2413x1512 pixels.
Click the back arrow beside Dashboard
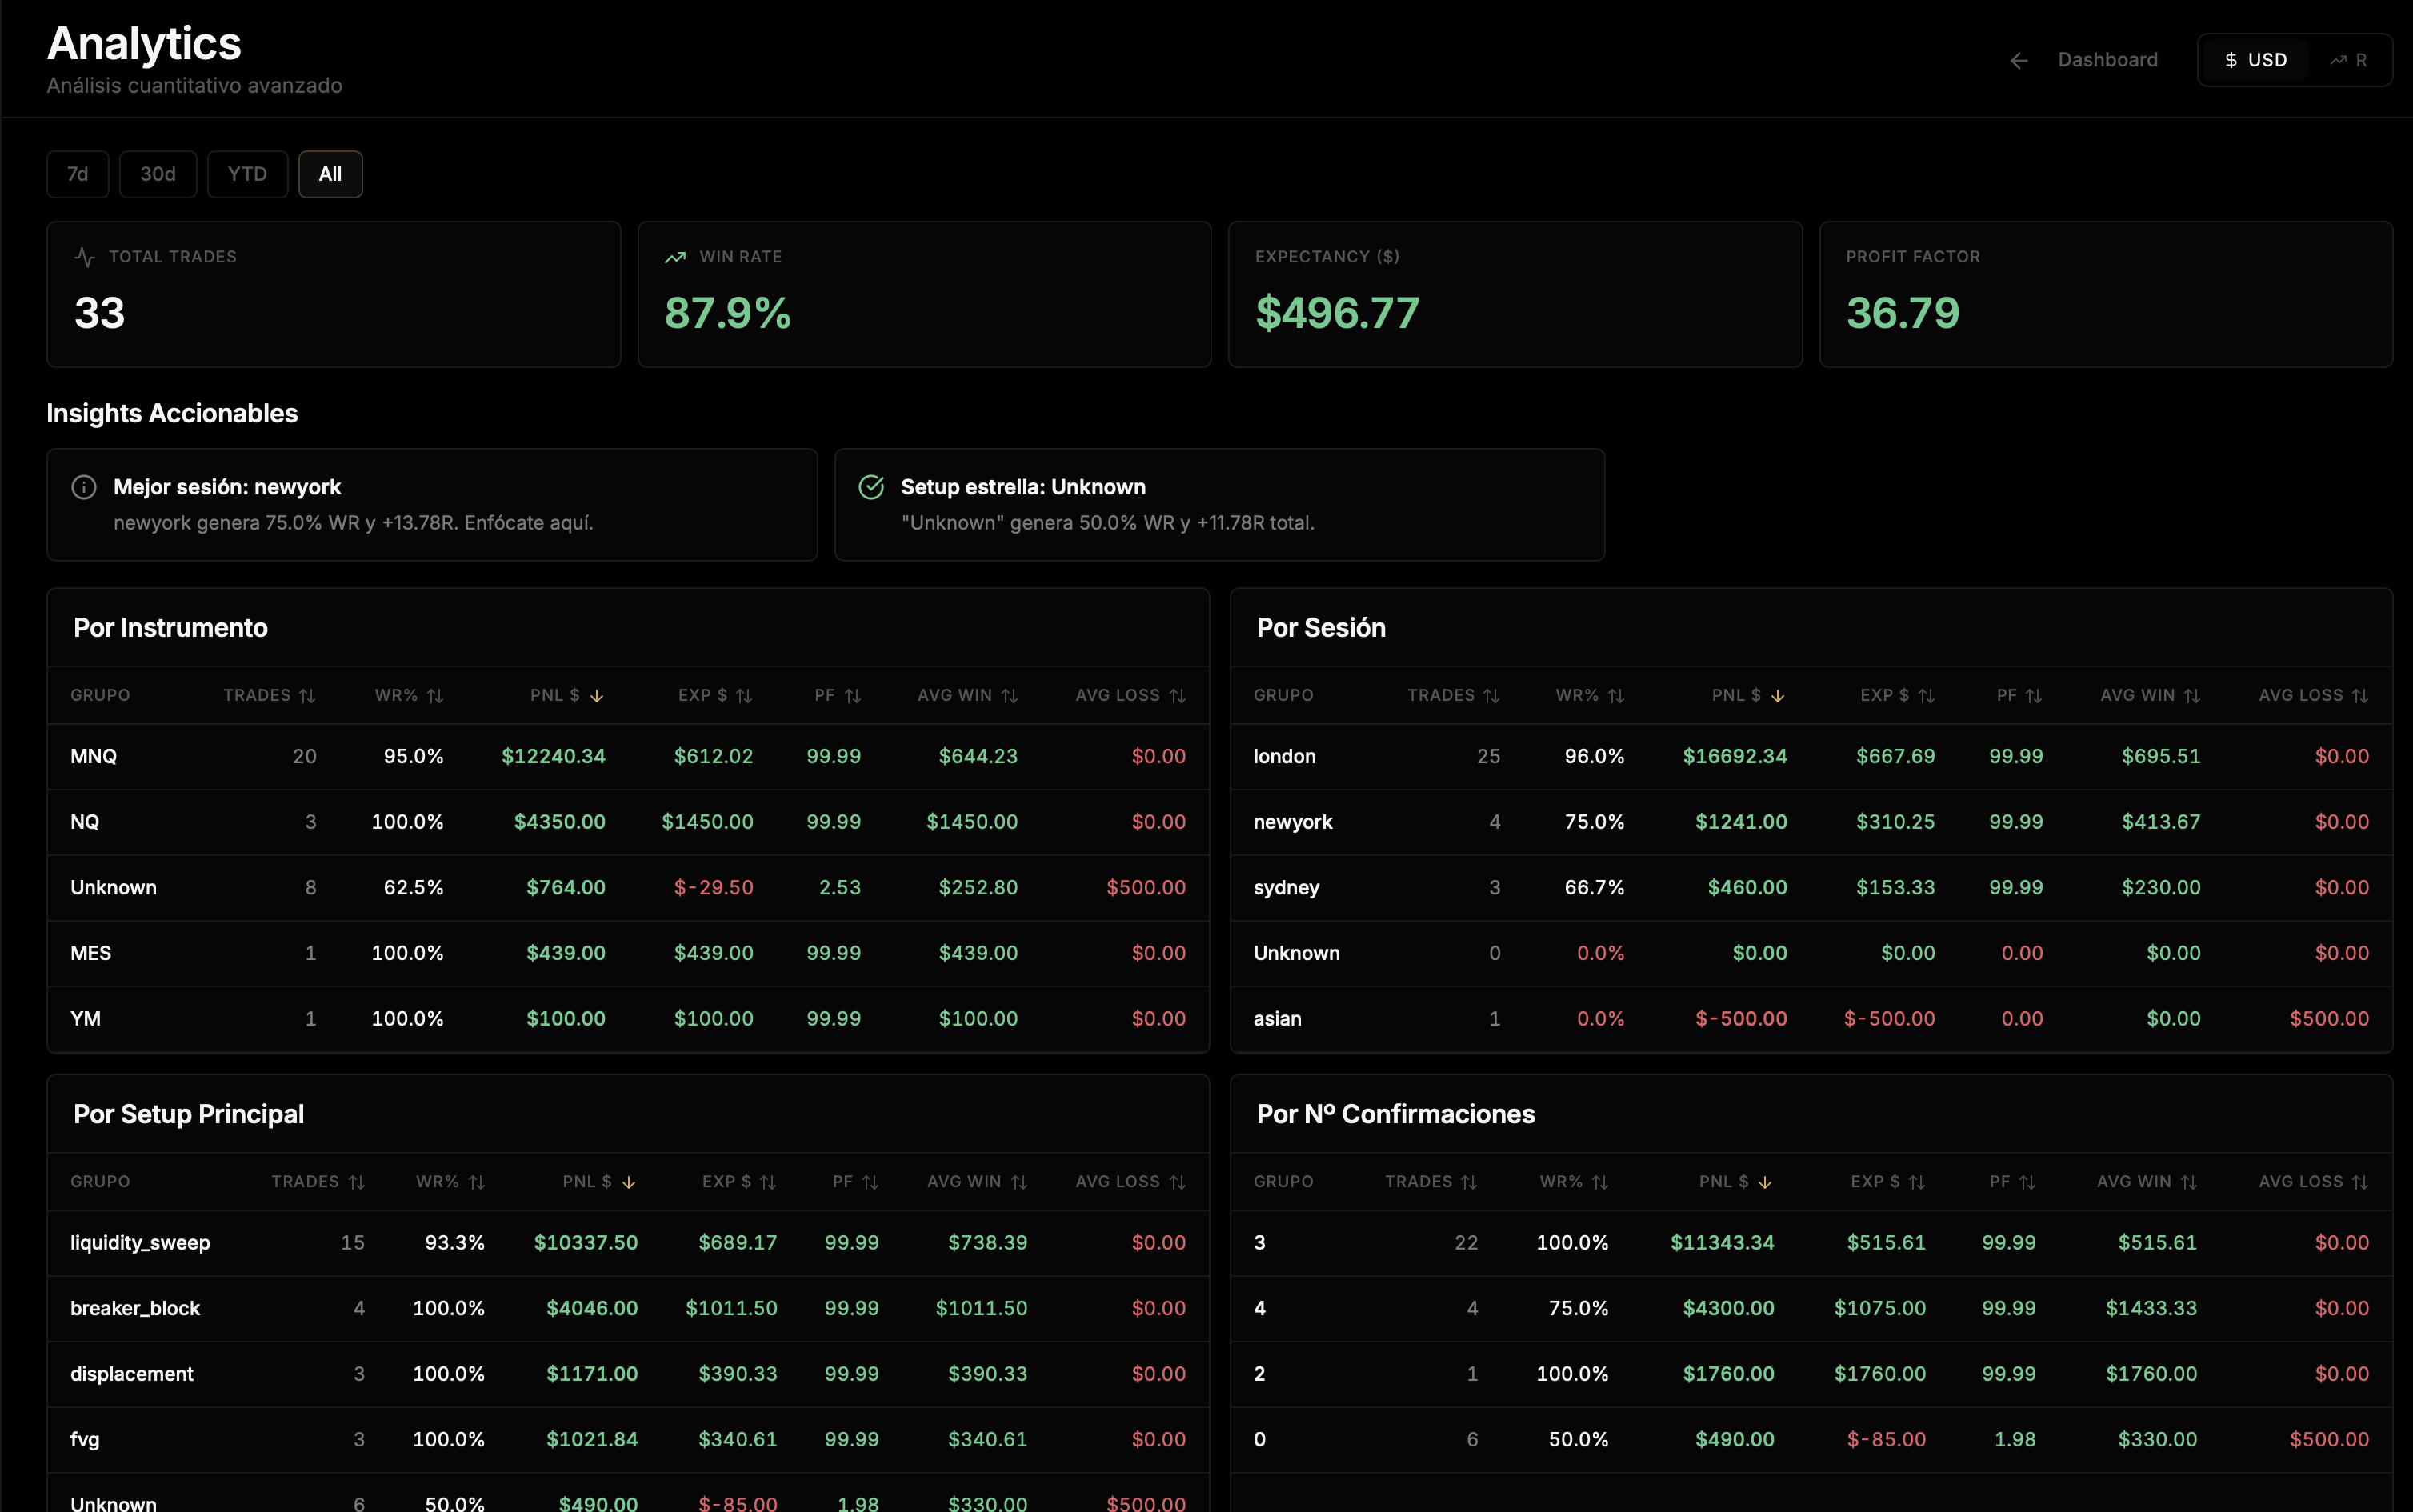pos(2019,60)
